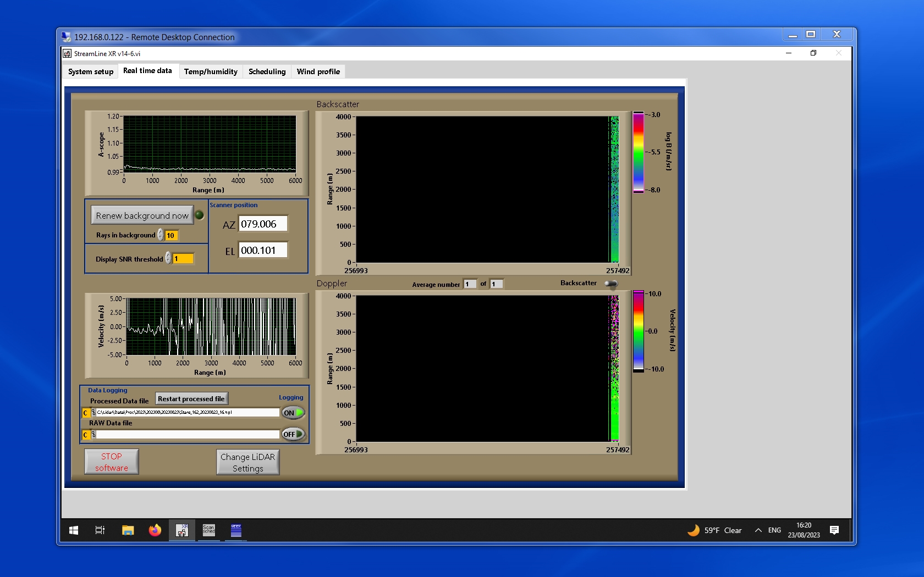
Task: Click the Processed Data file path browse icon
Action: tap(93, 413)
